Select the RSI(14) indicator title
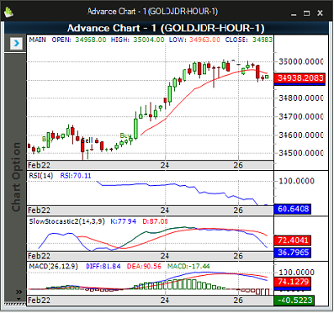 point(41,176)
